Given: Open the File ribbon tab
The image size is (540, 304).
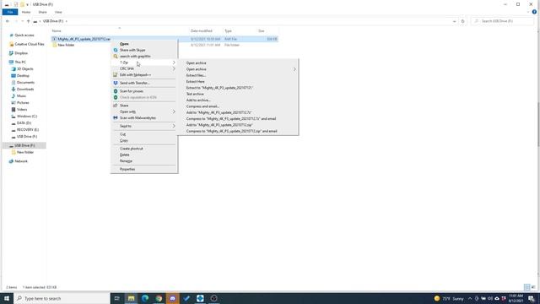Looking at the screenshot, I should point(10,12).
